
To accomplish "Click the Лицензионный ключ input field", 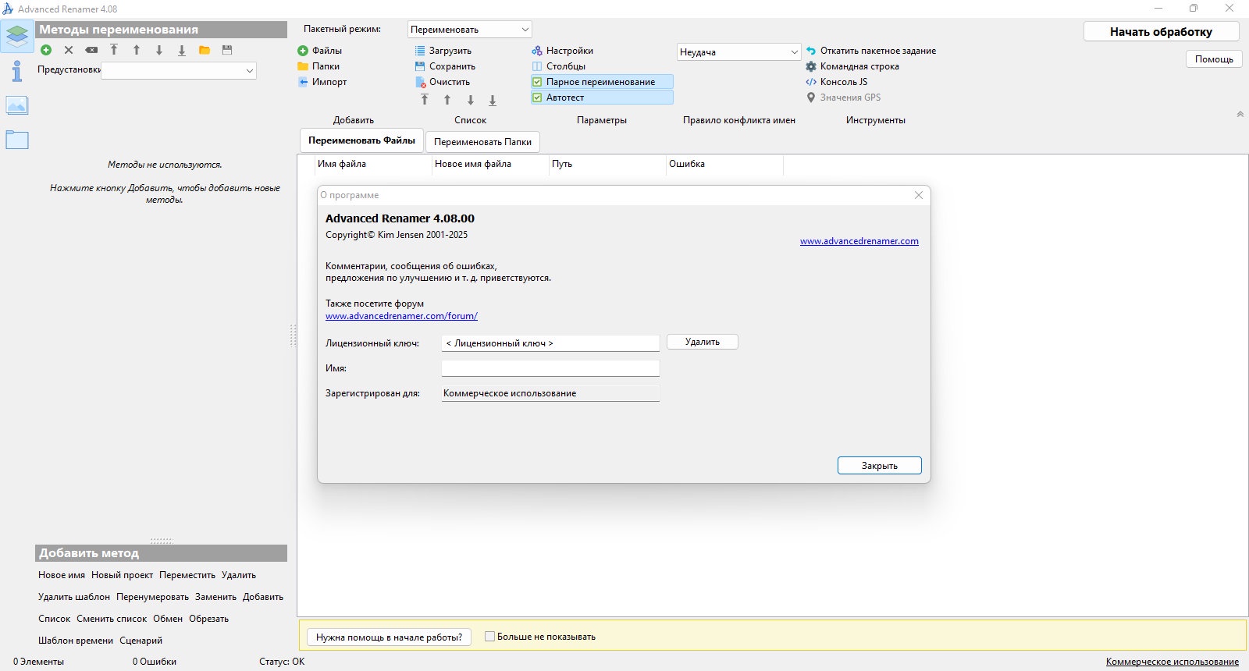I will pos(550,343).
